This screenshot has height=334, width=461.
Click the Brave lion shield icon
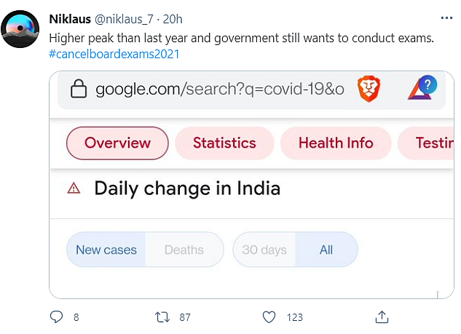tap(369, 89)
